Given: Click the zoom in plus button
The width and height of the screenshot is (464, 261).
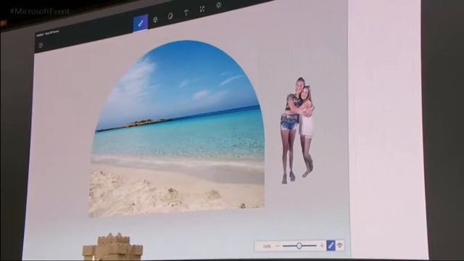Looking at the screenshot, I should coord(322,246).
